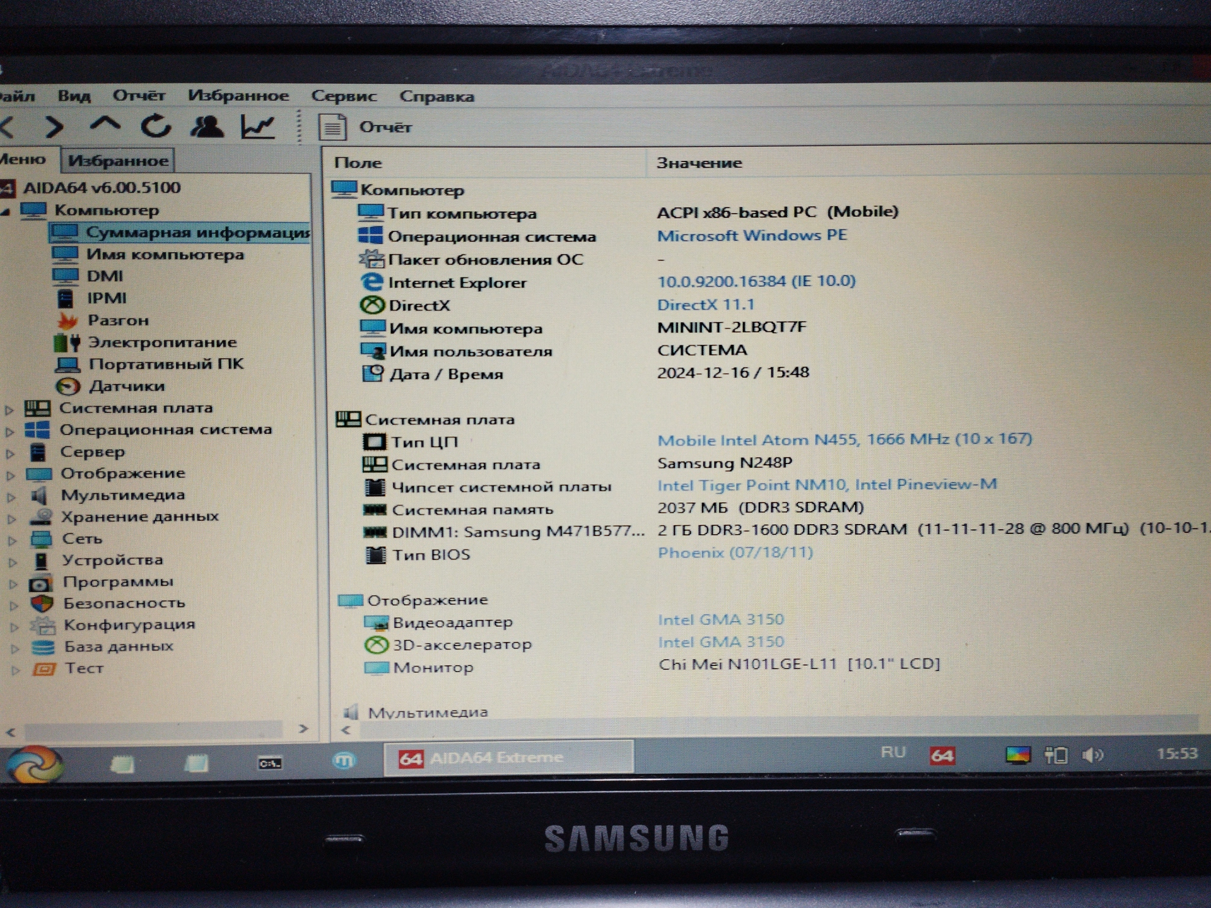This screenshot has height=908, width=1211.
Task: Expand the Отображение tree node
Action: pos(11,475)
